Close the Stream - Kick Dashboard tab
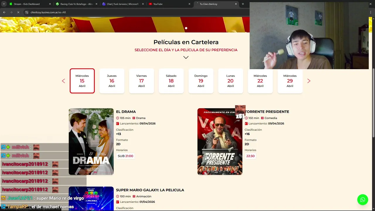The image size is (375, 211). [50, 4]
